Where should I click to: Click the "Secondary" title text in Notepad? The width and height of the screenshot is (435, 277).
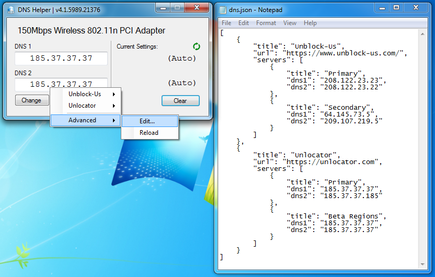click(347, 107)
